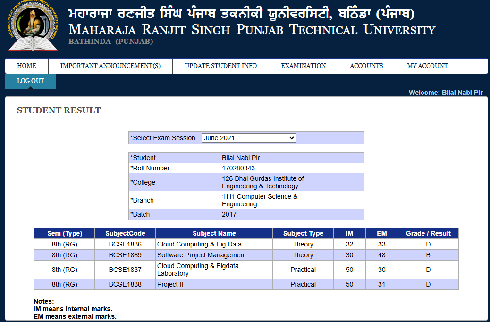
Task: Click subject code BCSE1838
Action: pyautogui.click(x=125, y=284)
